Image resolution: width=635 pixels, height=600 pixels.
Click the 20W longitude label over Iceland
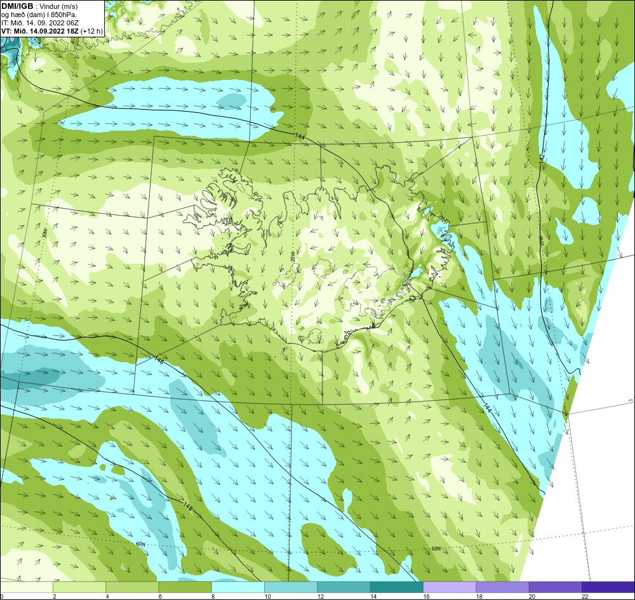(292, 256)
